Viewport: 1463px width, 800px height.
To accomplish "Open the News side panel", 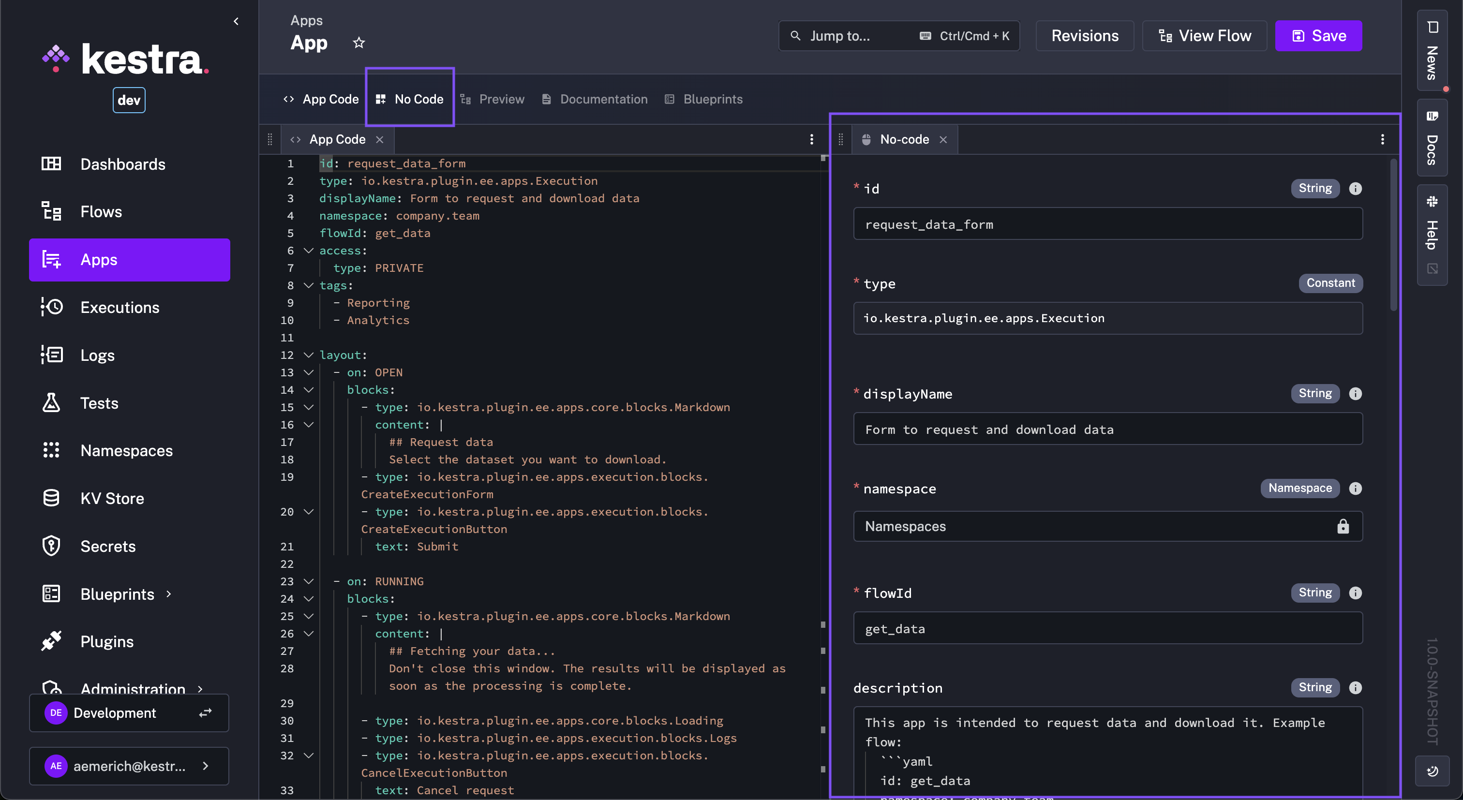I will (x=1432, y=51).
